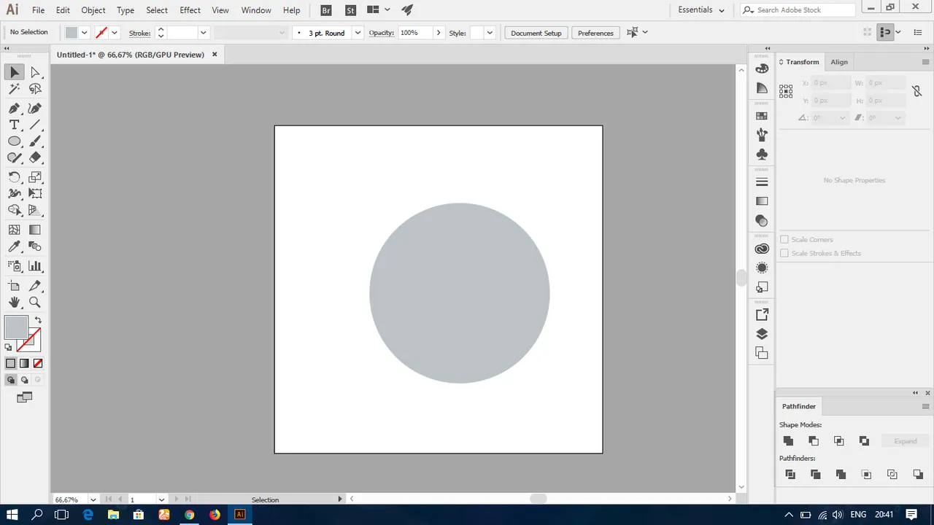Select the Type tool
Screen dimensions: 934x525
pyautogui.click(x=14, y=125)
